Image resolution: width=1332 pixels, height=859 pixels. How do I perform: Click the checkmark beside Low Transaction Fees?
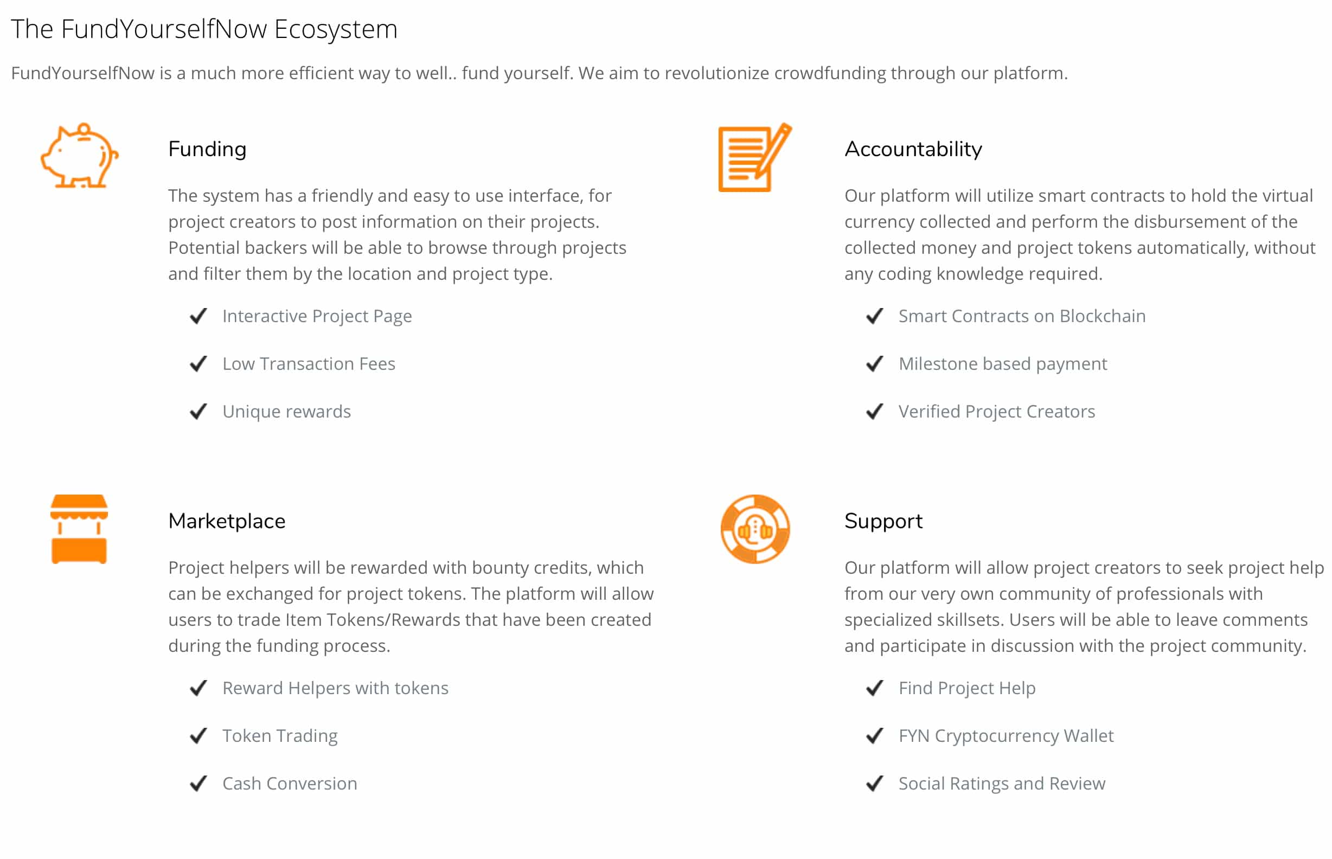(x=198, y=364)
